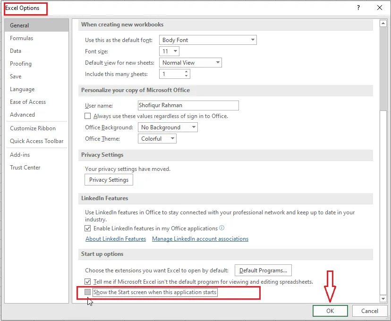
Task: Open the Office Background dropdown
Action: click(168, 127)
